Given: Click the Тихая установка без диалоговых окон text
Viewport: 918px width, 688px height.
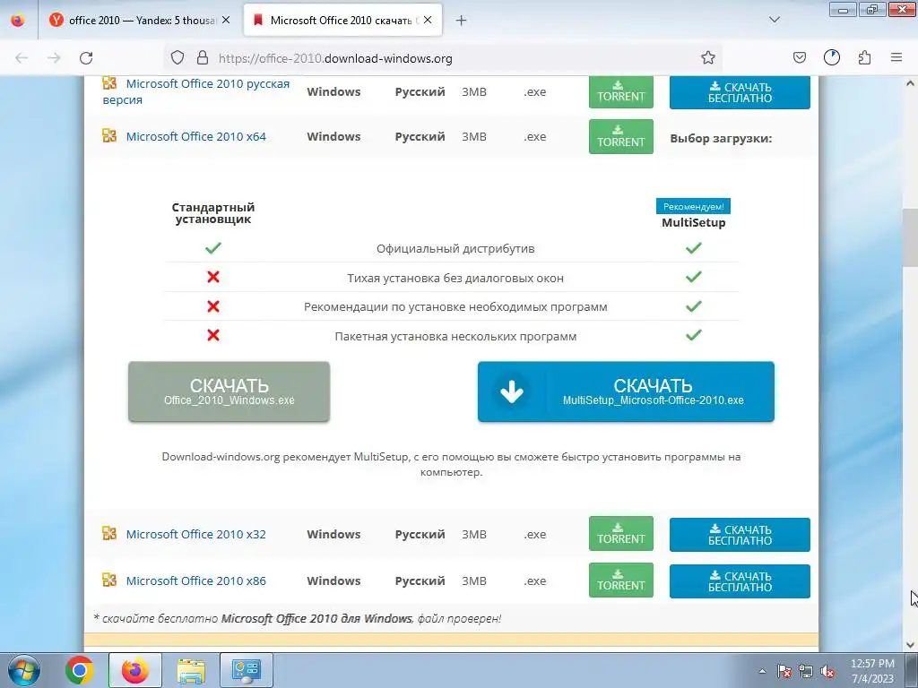Looking at the screenshot, I should coord(455,278).
